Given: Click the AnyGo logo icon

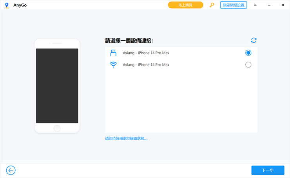Looking at the screenshot, I should point(7,5).
